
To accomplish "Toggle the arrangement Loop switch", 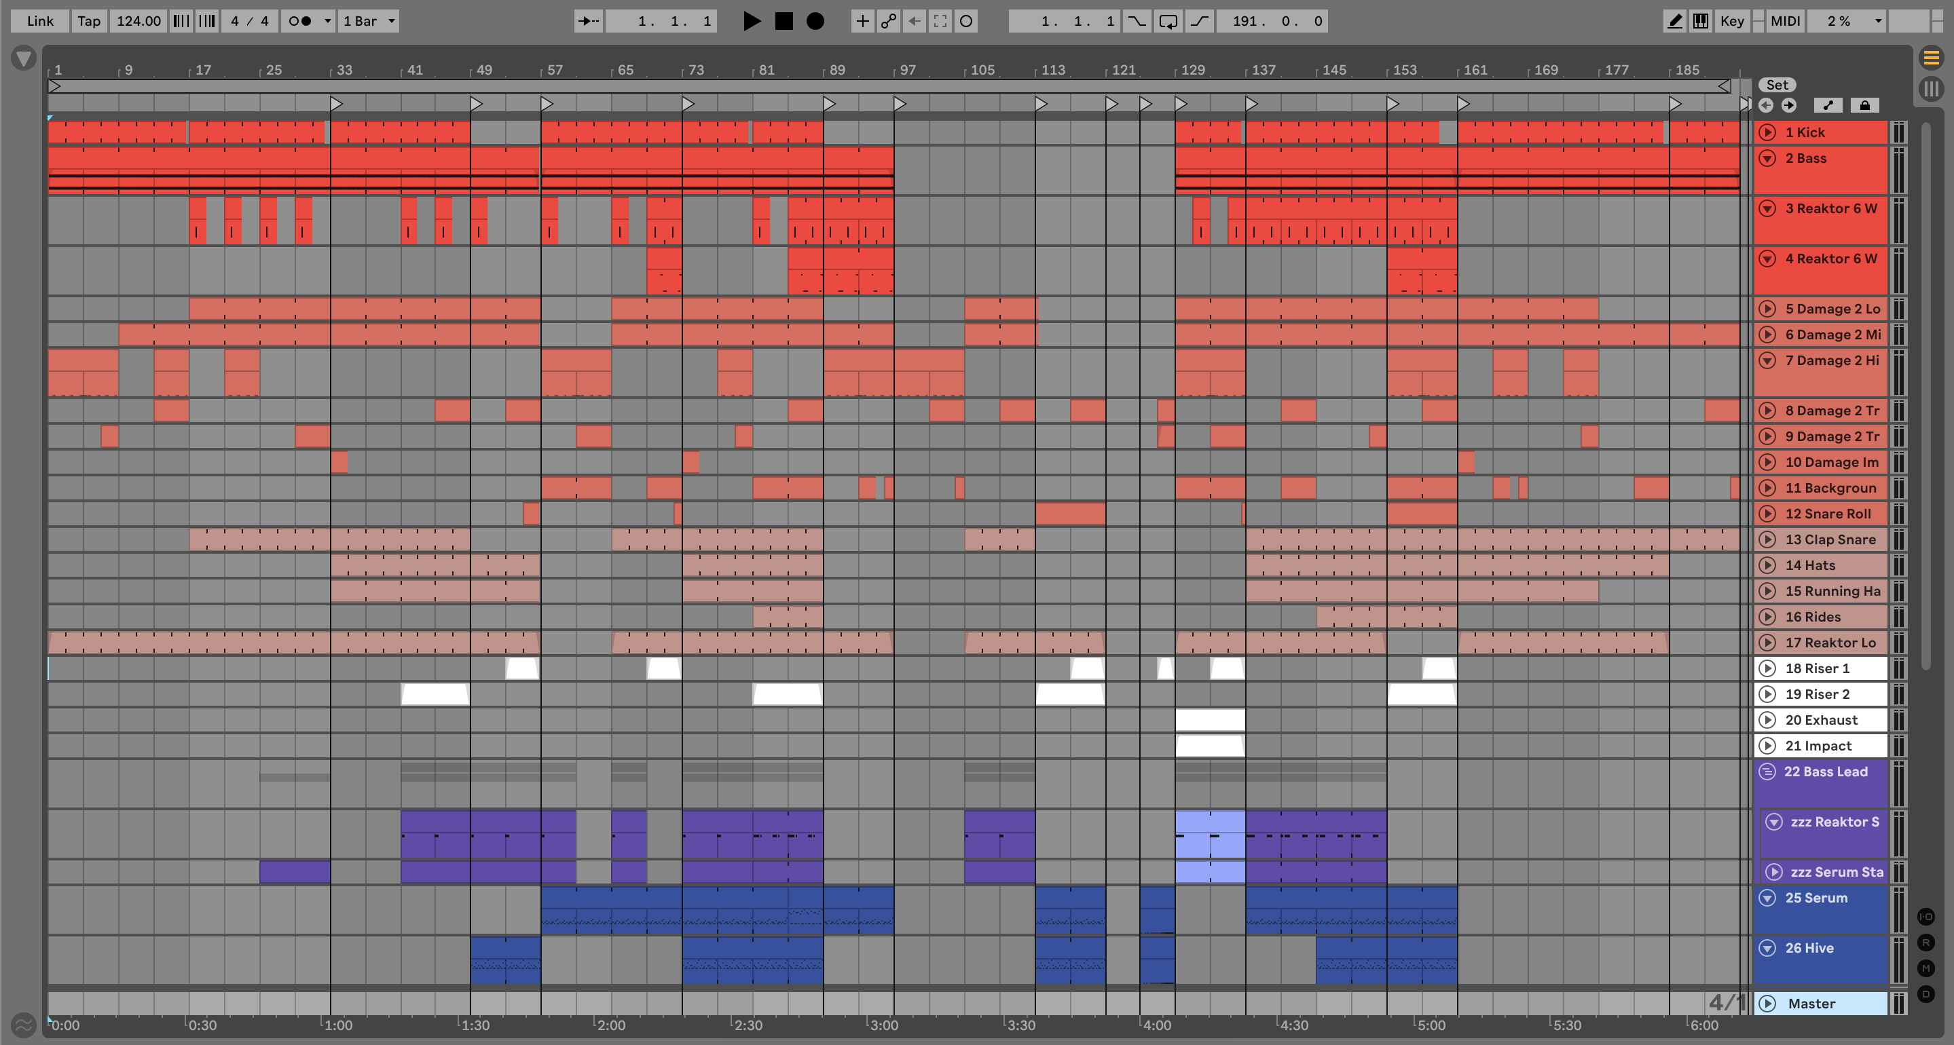I will [x=1168, y=21].
